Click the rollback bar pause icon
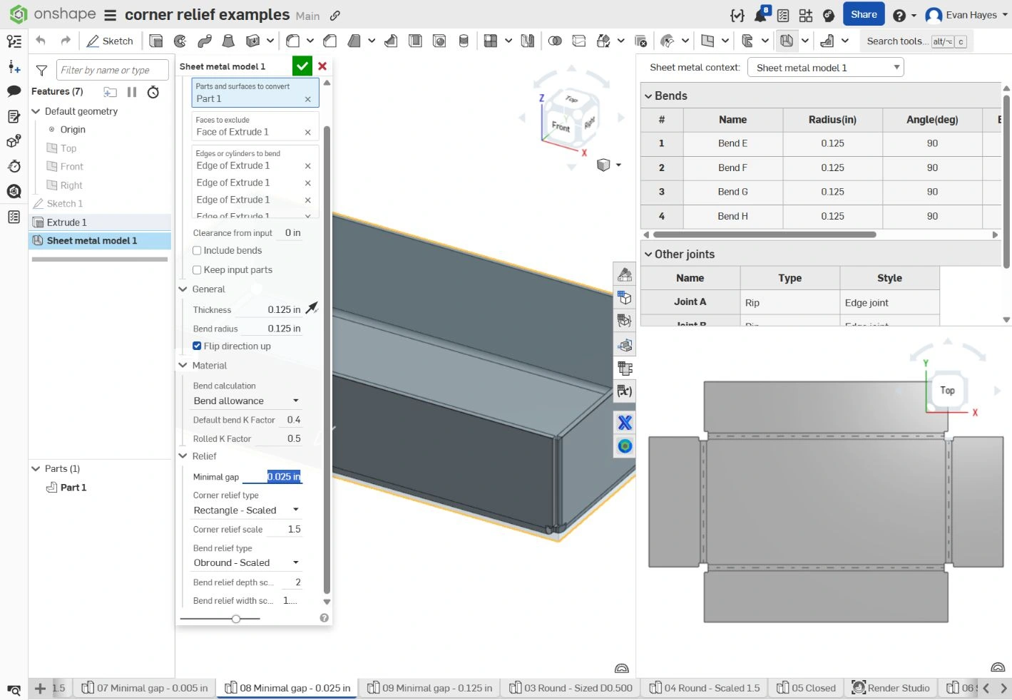Screen dimensions: 1012x700 coord(132,92)
